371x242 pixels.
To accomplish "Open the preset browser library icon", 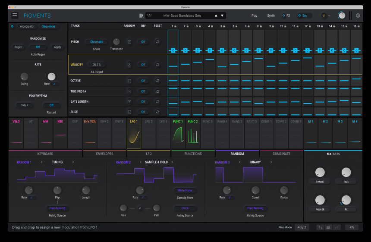I will (x=141, y=16).
